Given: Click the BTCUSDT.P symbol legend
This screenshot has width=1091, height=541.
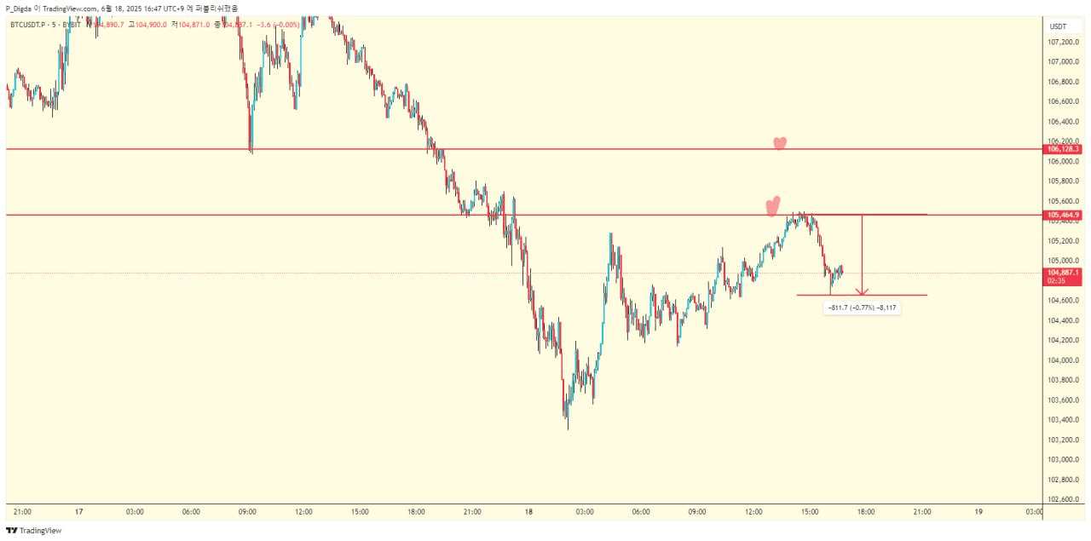Looking at the screenshot, I should (27, 25).
